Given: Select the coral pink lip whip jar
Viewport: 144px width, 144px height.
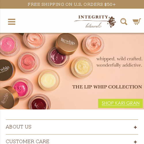Looking at the screenshot, I should pos(29,62).
